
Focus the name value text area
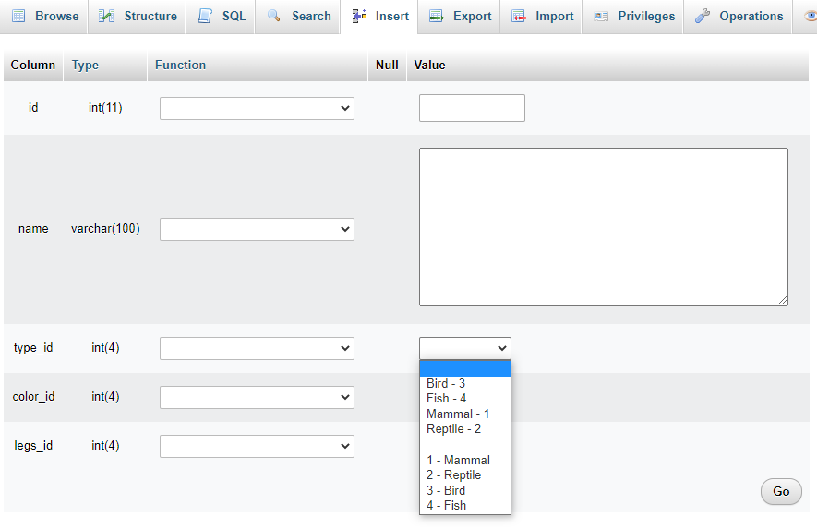604,227
